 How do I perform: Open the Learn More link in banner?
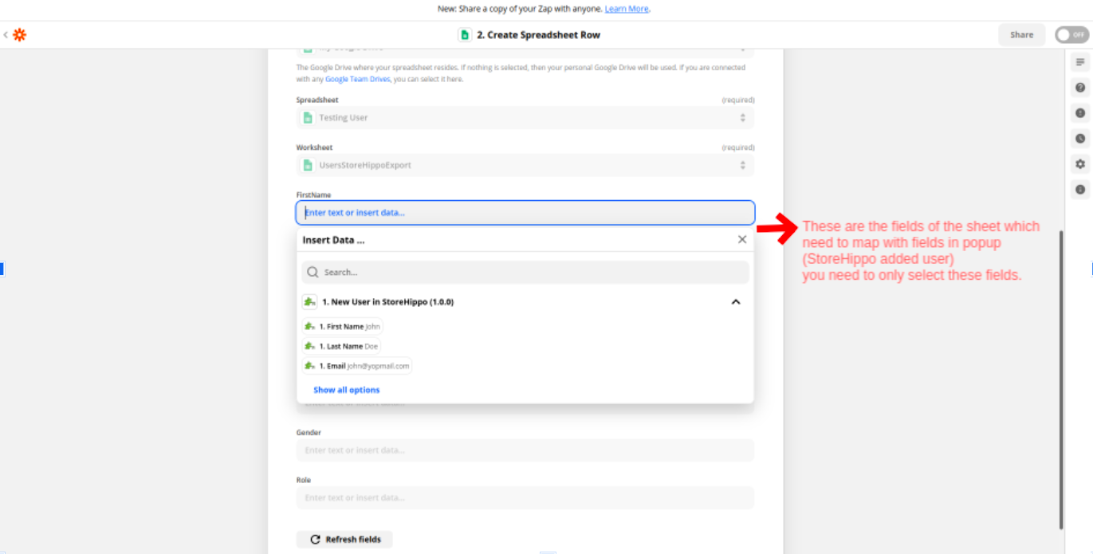click(627, 9)
